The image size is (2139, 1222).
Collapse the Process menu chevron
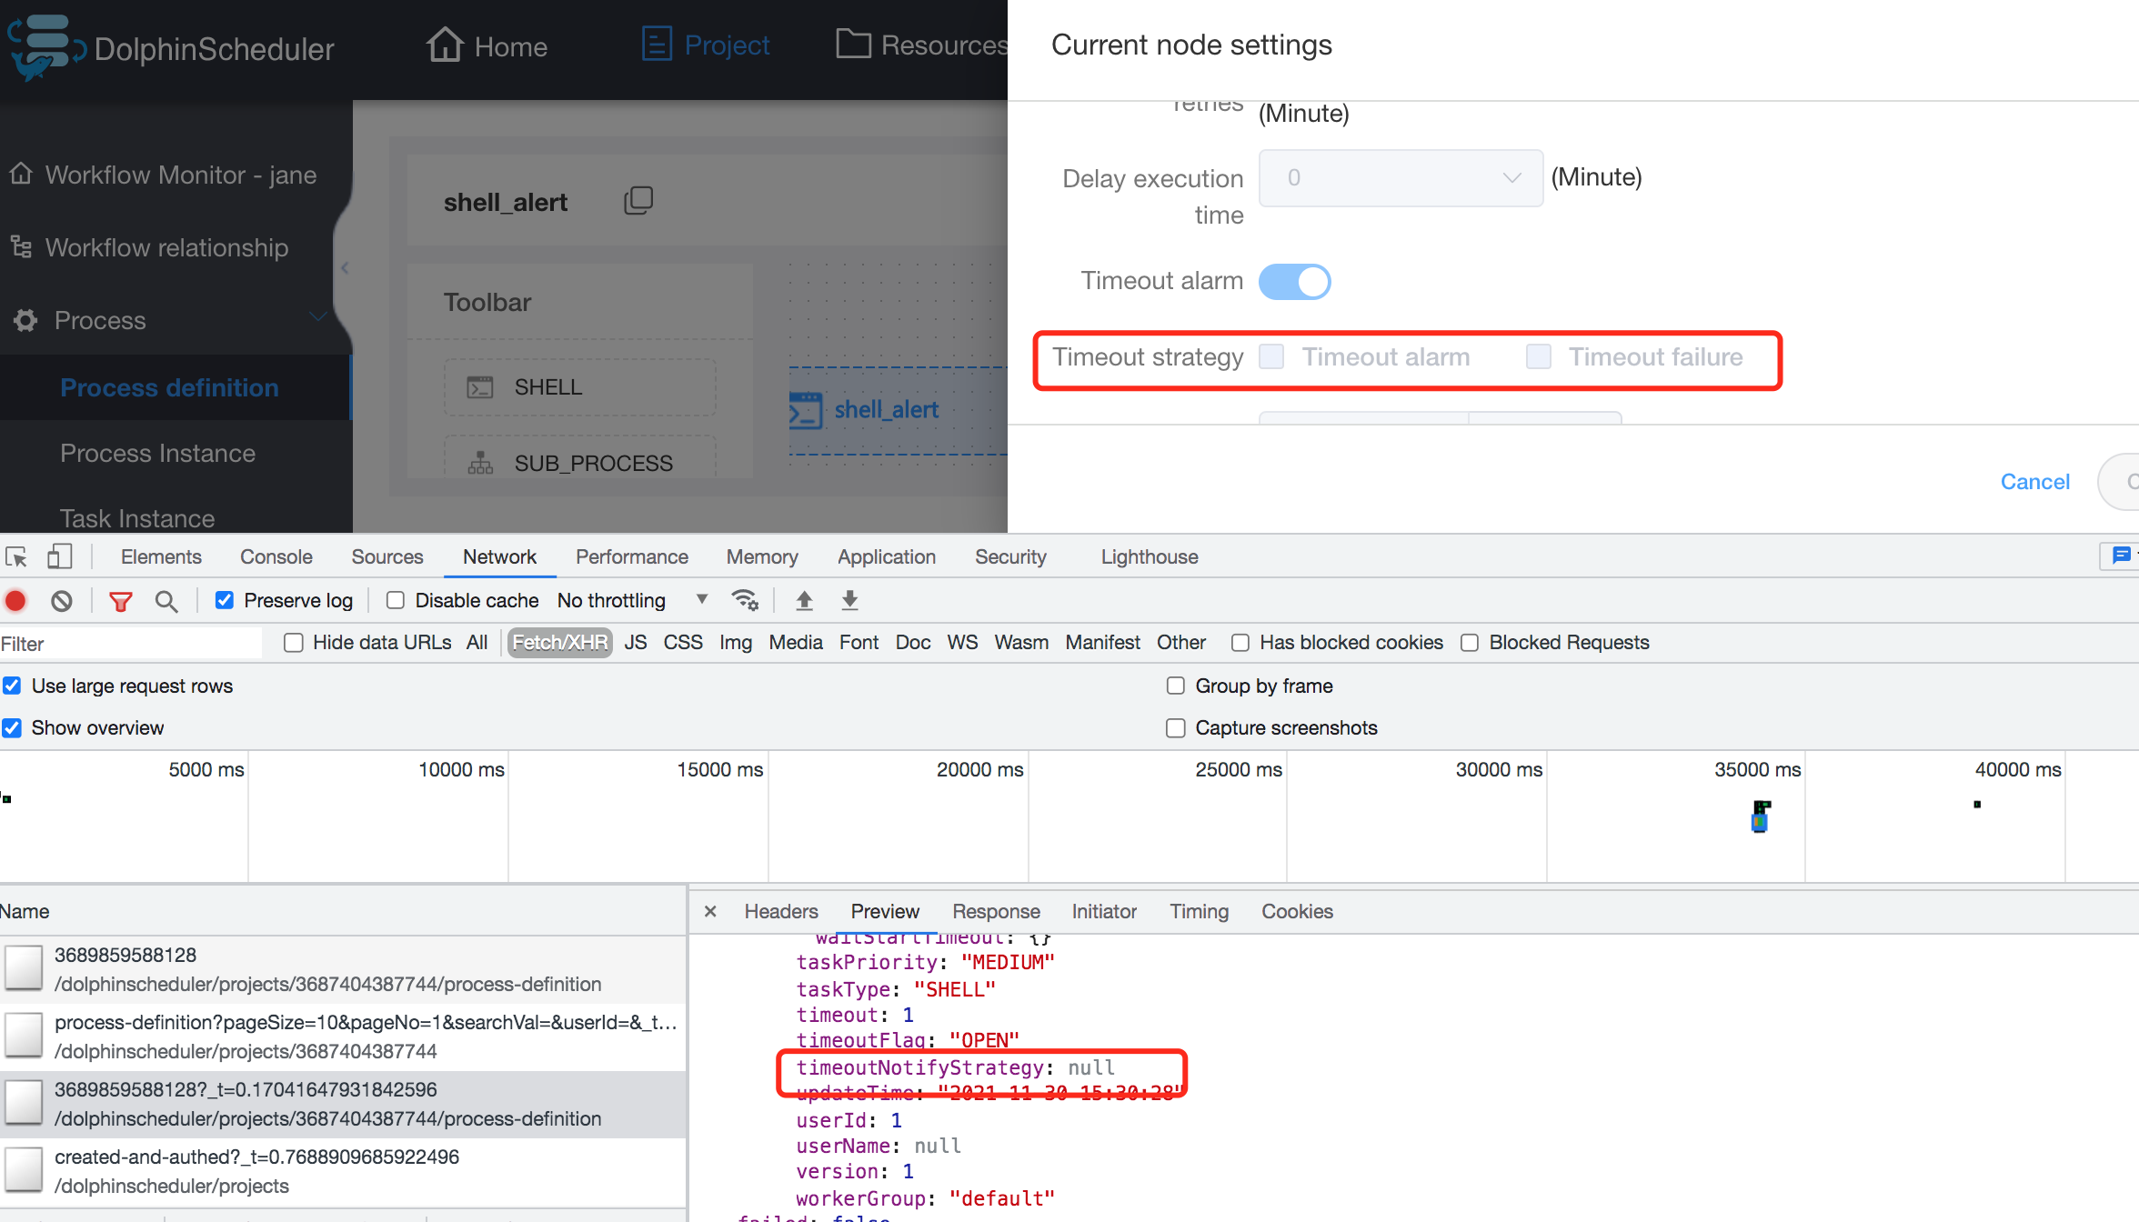(317, 317)
